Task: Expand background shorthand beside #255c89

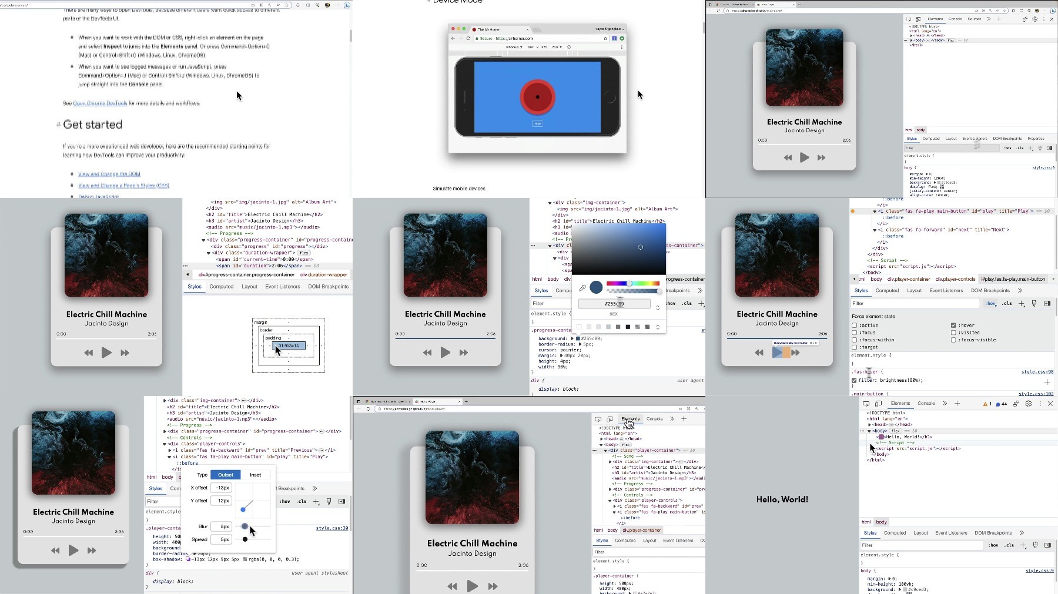Action: tap(572, 338)
